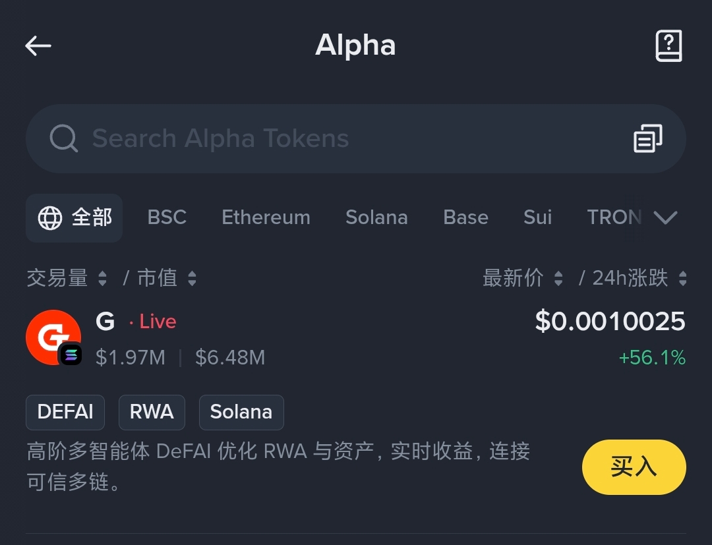Open the help guide icon top right
This screenshot has height=545, width=712.
(668, 45)
